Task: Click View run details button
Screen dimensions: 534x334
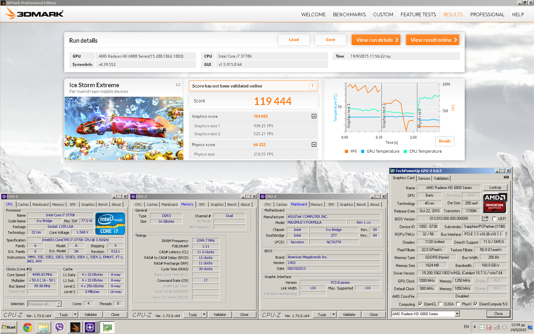Action: pyautogui.click(x=376, y=40)
